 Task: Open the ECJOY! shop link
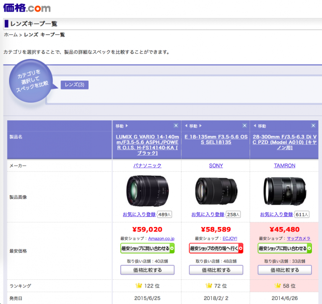click(230, 239)
